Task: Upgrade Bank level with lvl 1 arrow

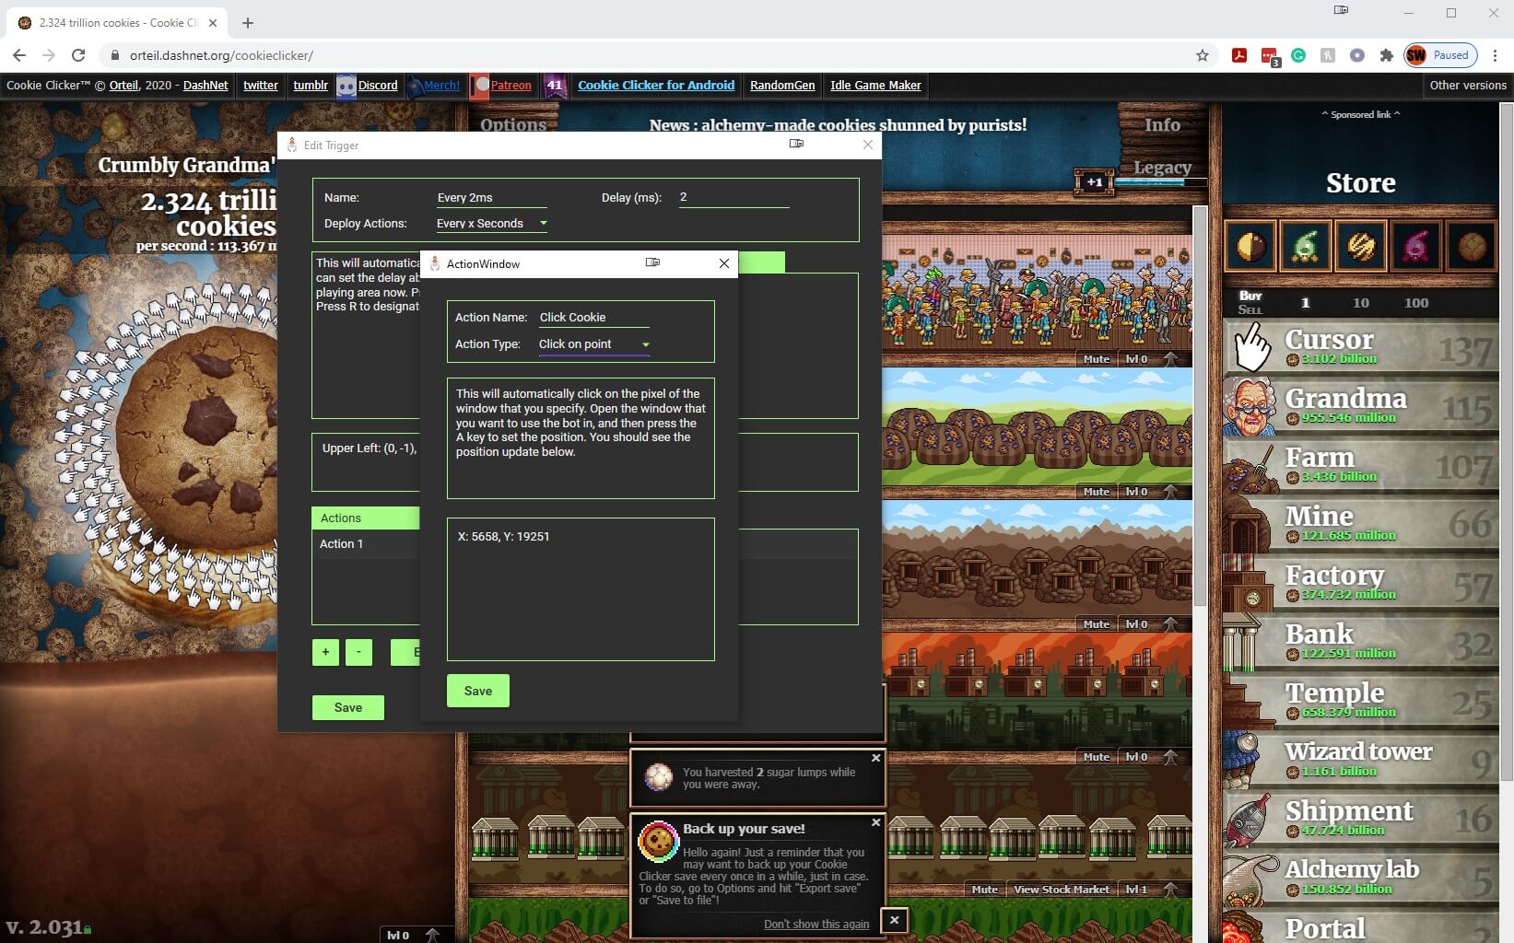Action: click(1170, 890)
